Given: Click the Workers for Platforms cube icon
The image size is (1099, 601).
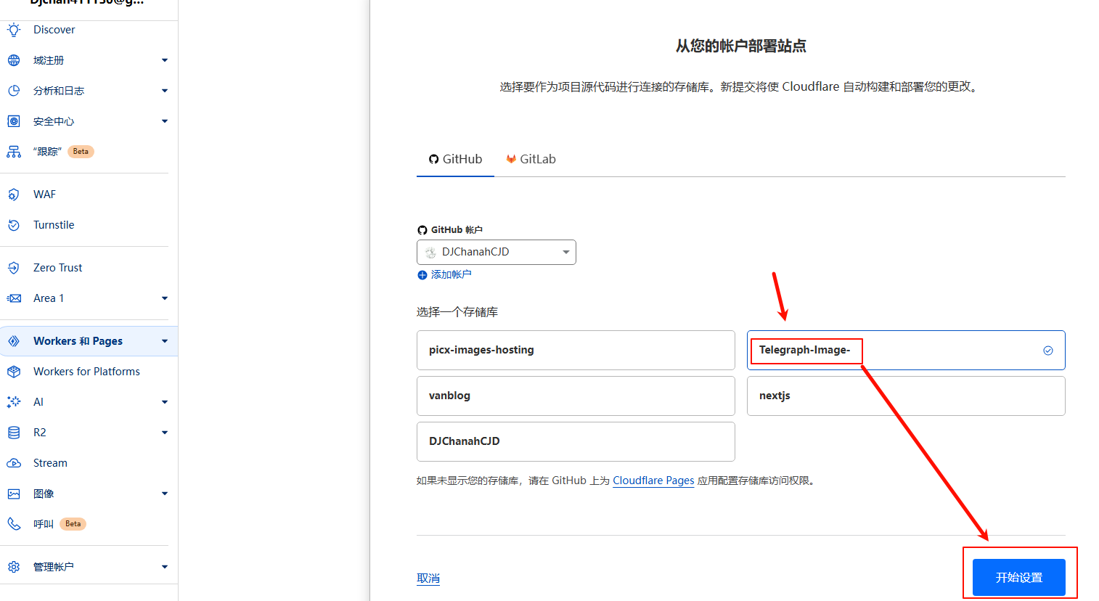Looking at the screenshot, I should pyautogui.click(x=14, y=372).
